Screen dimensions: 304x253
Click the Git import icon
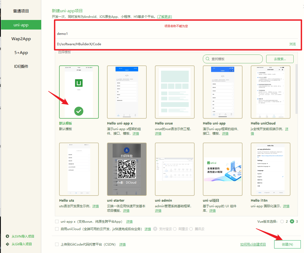pos(7,244)
